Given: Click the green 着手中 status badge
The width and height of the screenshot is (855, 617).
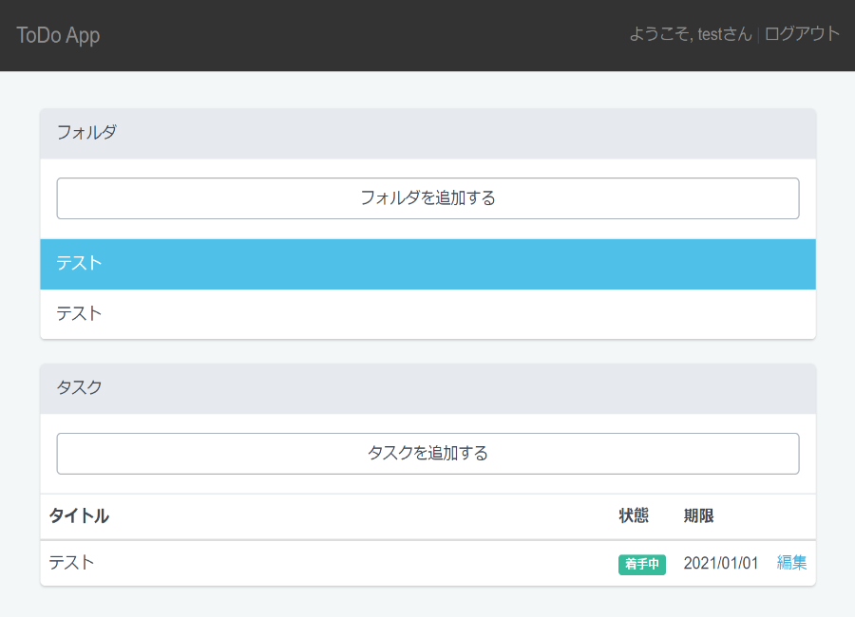Looking at the screenshot, I should point(641,564).
